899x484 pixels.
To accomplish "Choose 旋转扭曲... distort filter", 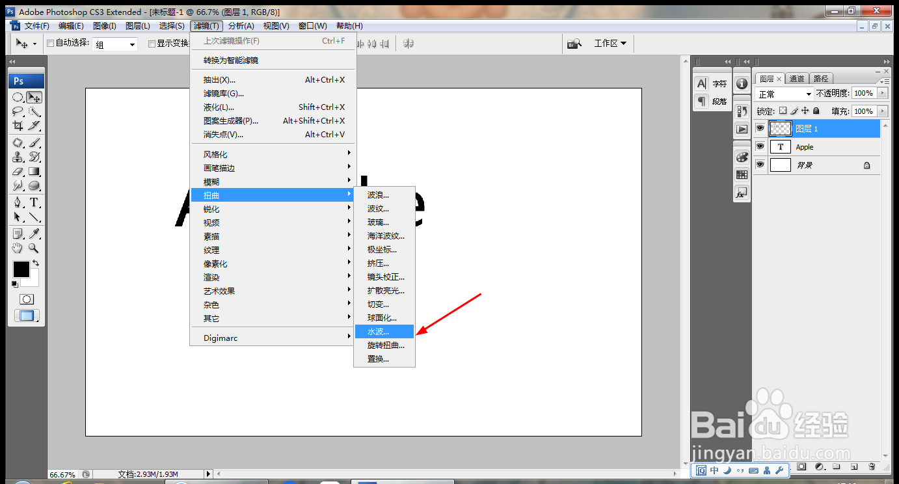I will point(384,345).
